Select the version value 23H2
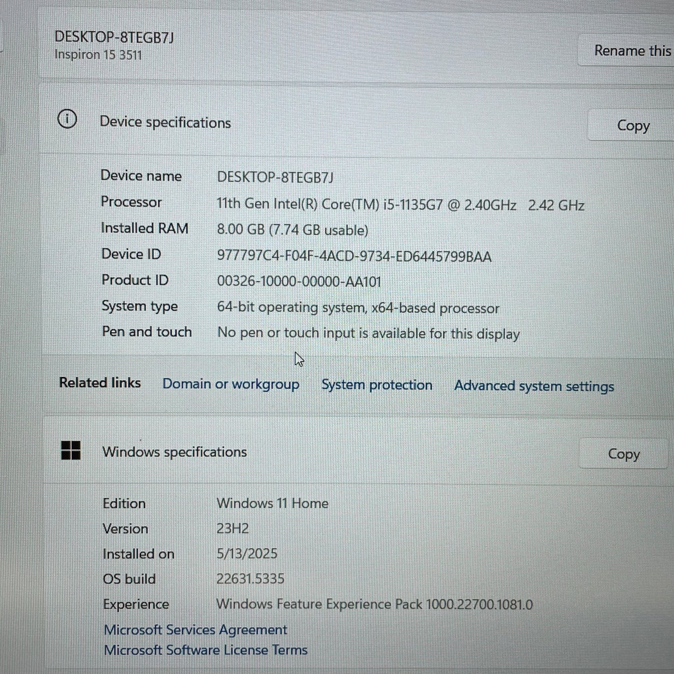The width and height of the screenshot is (674, 674). click(233, 528)
